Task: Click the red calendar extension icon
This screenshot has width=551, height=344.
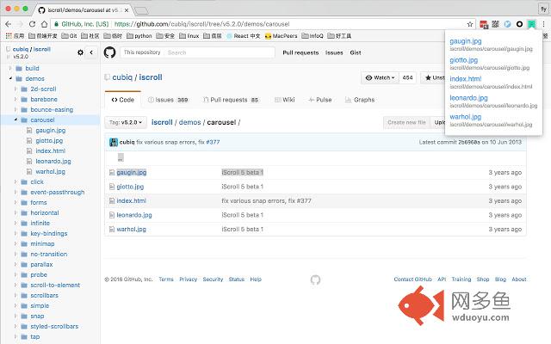Action: (484, 24)
